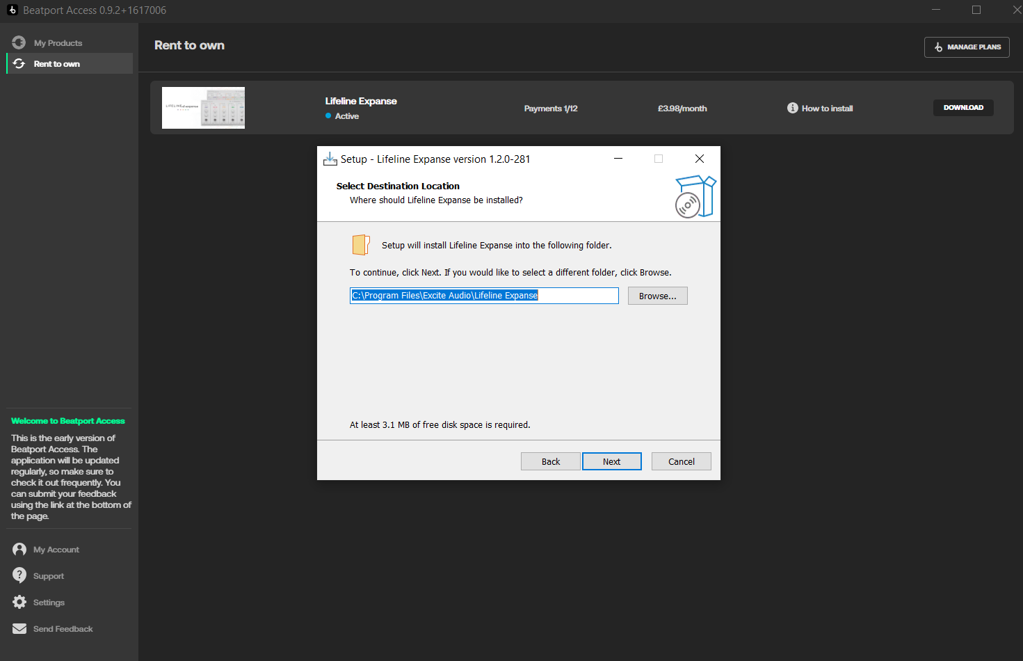Click the installation path text field
The width and height of the screenshot is (1023, 661).
coord(483,296)
